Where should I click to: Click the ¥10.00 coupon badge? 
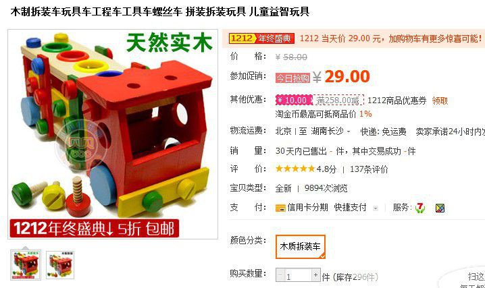[294, 100]
